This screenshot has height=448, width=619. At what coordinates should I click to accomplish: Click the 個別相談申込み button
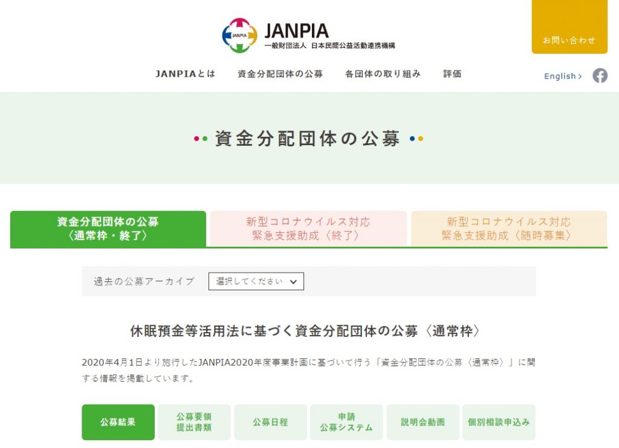click(499, 422)
